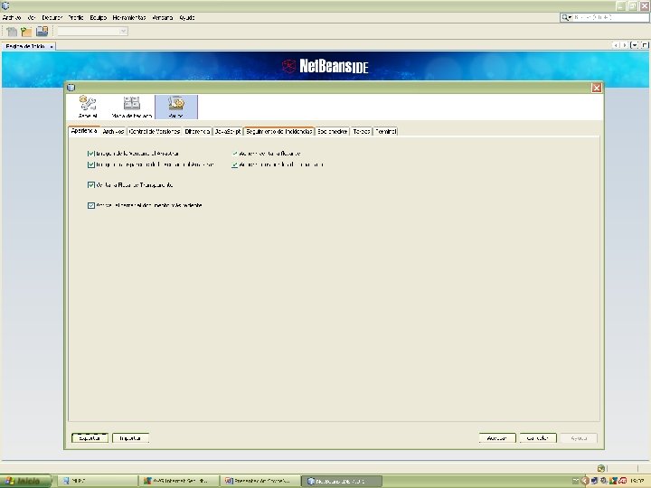Viewport: 651px width, 488px height.
Task: Switch to the Spellchecker tab
Action: click(332, 132)
